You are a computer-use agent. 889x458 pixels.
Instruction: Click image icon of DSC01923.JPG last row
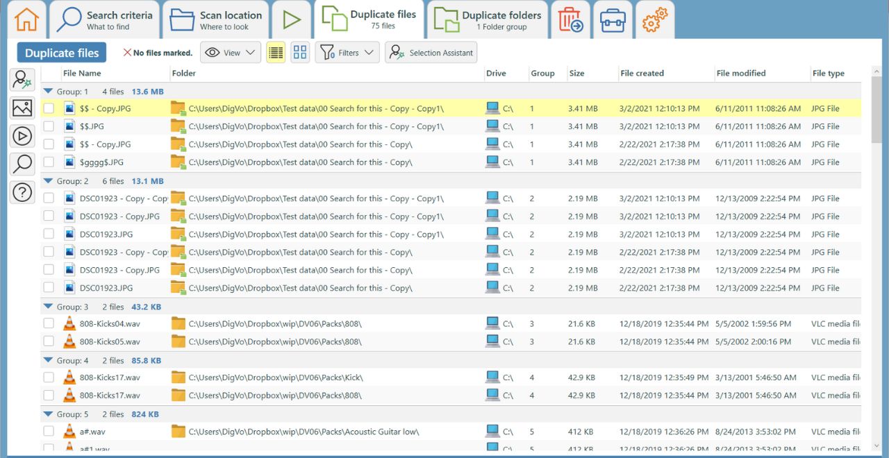69,288
